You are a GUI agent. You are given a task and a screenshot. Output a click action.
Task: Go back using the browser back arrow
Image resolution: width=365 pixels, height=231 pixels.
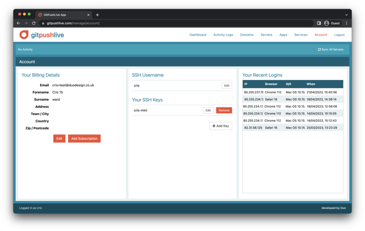(18, 23)
